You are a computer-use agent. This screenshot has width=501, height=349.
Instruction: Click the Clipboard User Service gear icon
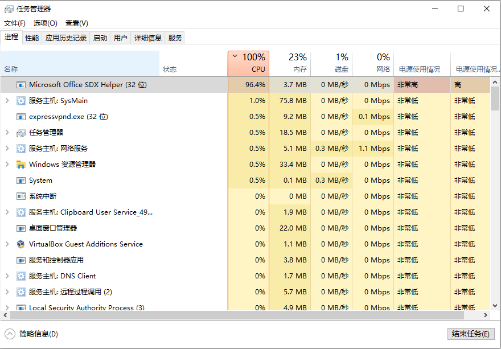click(20, 212)
